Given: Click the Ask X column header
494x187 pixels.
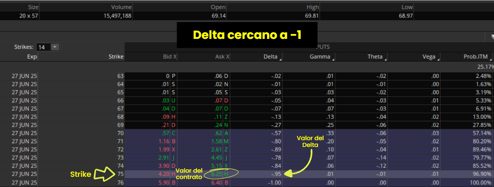Looking at the screenshot, I should [222, 57].
